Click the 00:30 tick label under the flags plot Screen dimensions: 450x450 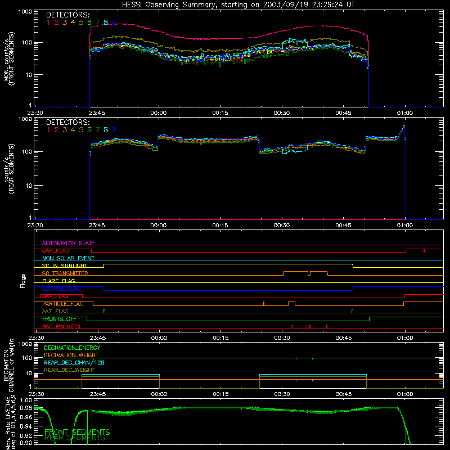coord(282,338)
